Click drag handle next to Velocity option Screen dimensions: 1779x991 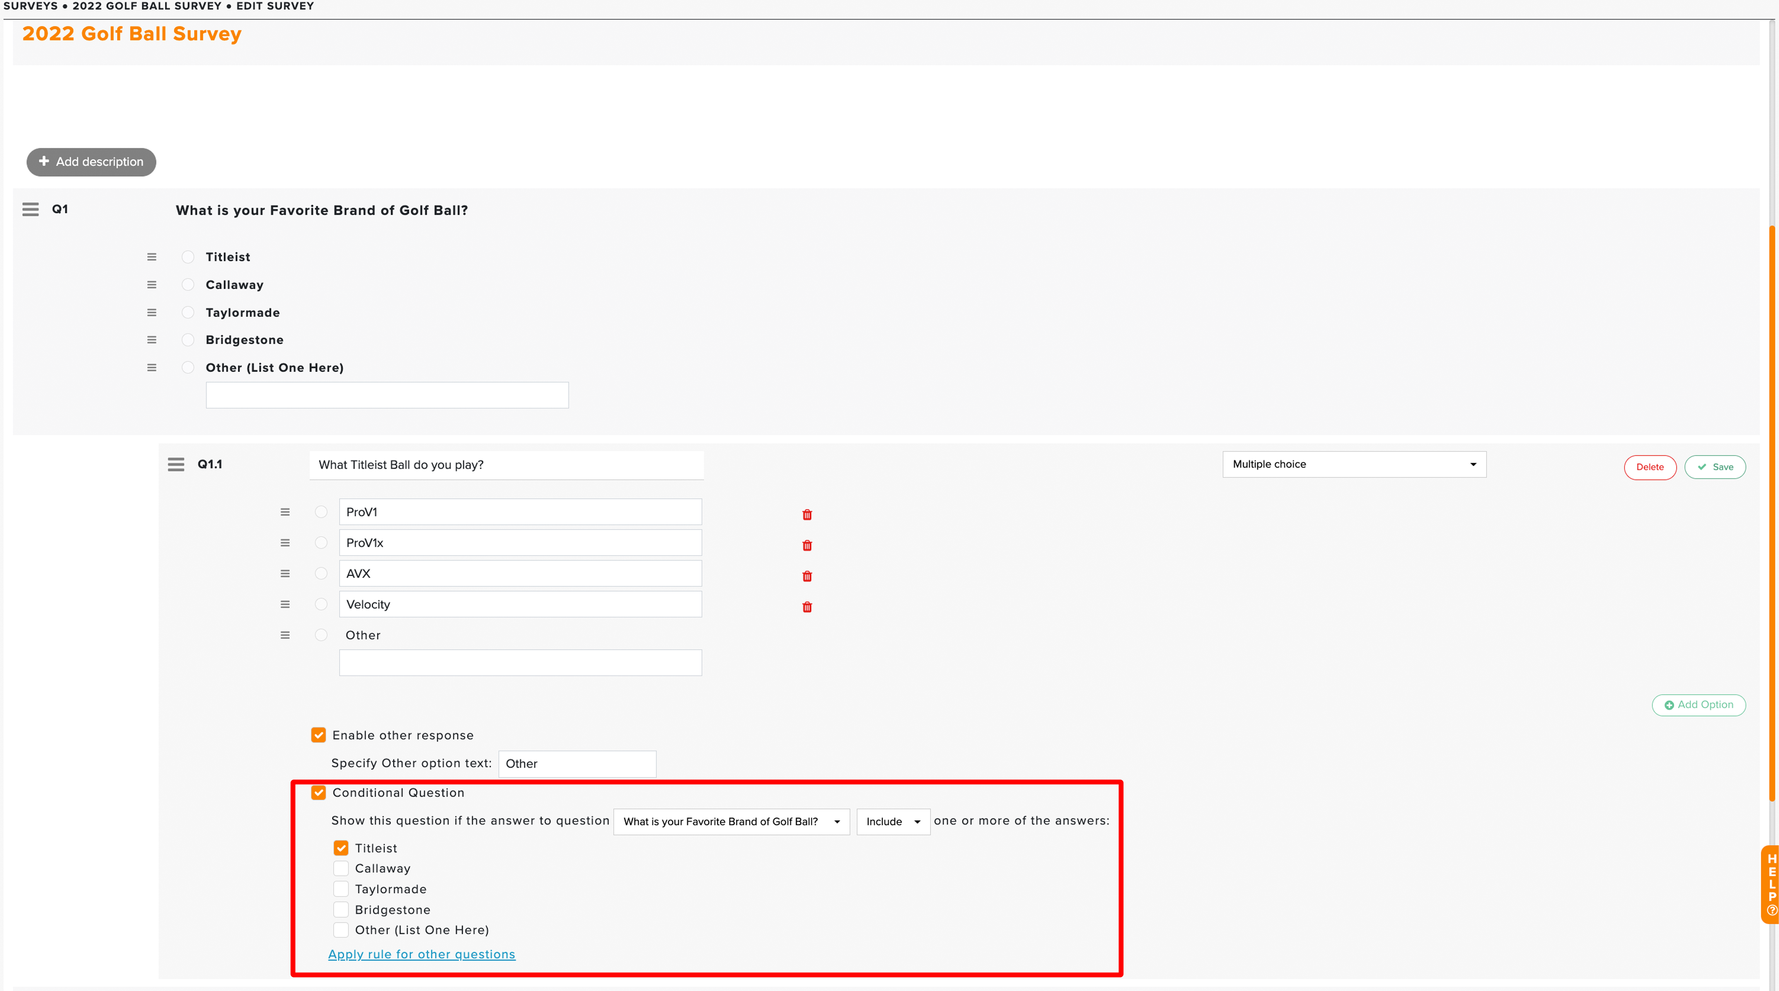click(x=285, y=605)
